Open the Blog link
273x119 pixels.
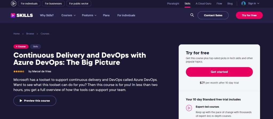(x=230, y=3)
